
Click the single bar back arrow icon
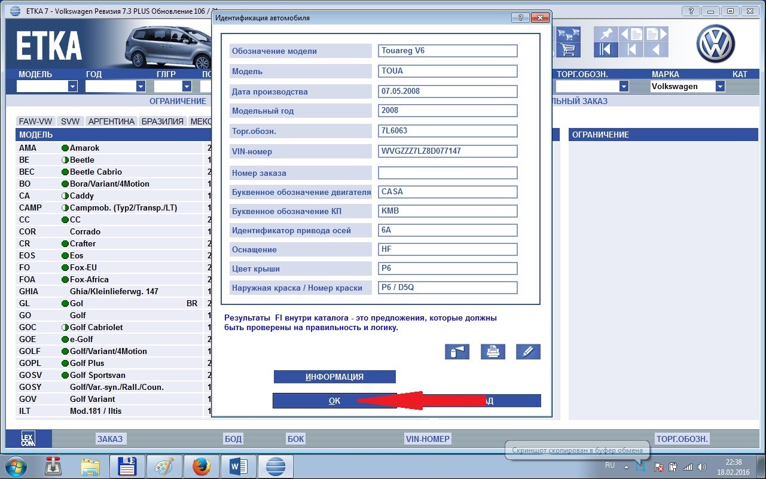point(631,50)
